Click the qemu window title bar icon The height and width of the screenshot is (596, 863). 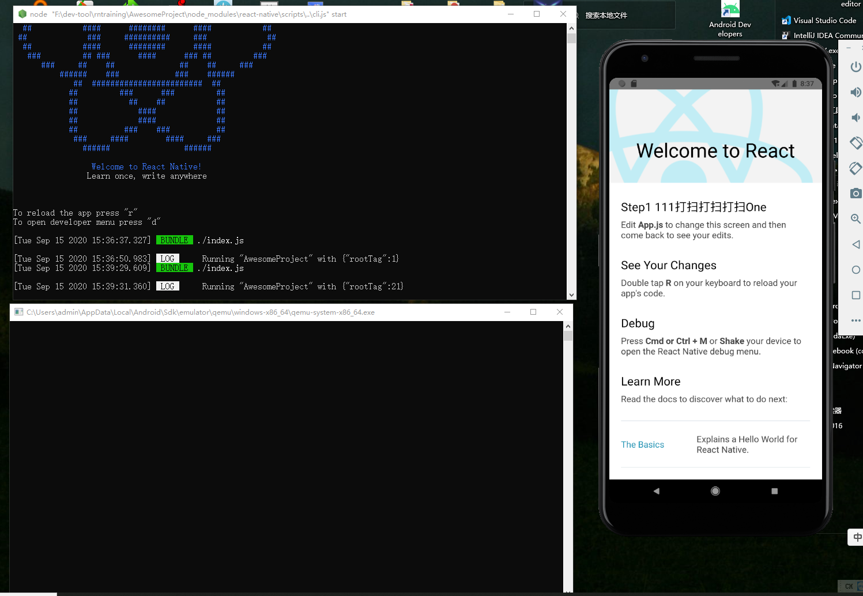click(19, 312)
